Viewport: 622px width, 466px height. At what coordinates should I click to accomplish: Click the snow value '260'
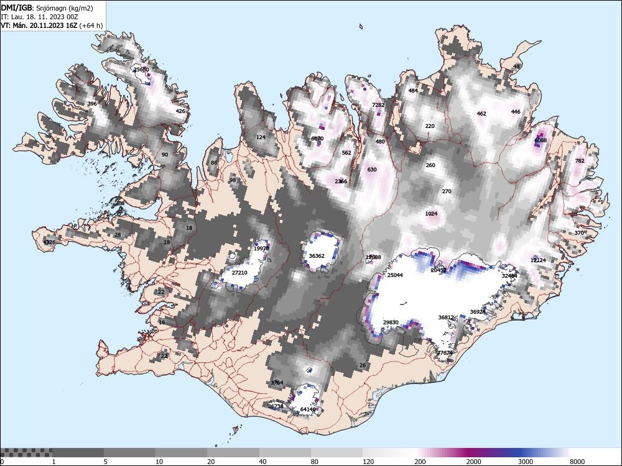click(430, 165)
